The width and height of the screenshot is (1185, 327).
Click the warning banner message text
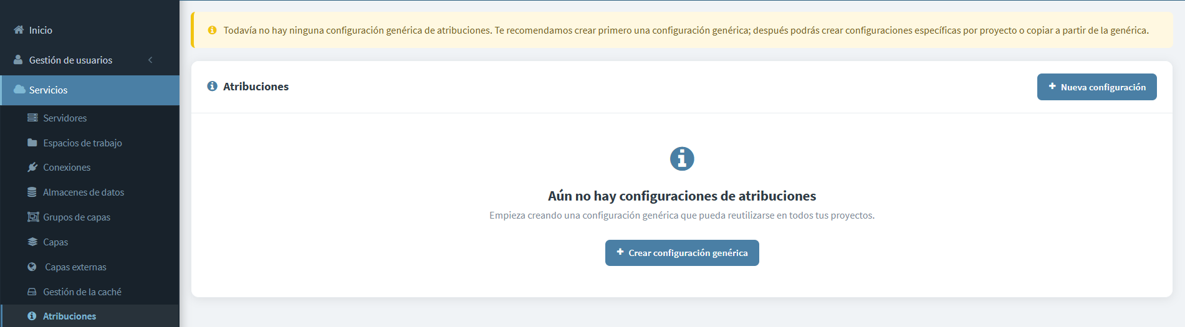click(x=686, y=30)
